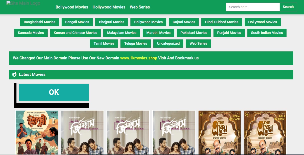Open Korean and Chinese Movies category

(75, 33)
